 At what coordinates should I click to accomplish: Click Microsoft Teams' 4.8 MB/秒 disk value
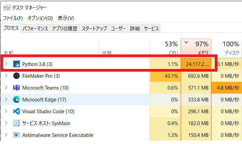point(228,88)
